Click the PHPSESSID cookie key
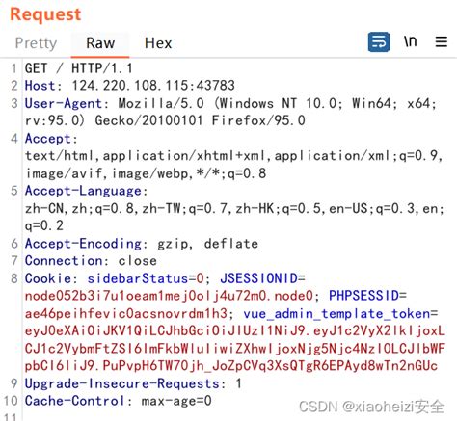The height and width of the screenshot is (421, 457). click(x=364, y=296)
